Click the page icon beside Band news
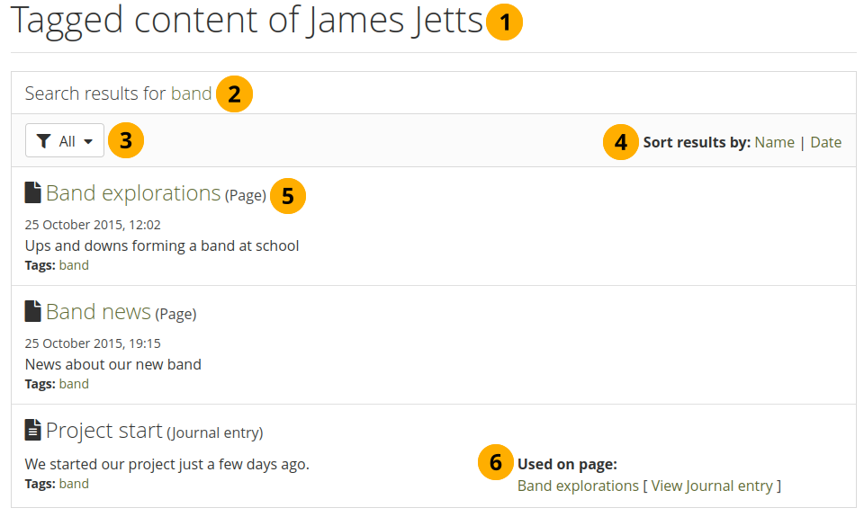 pos(33,311)
